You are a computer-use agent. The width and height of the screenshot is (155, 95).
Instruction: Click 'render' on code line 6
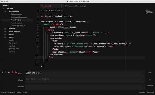click(x=46, y=24)
